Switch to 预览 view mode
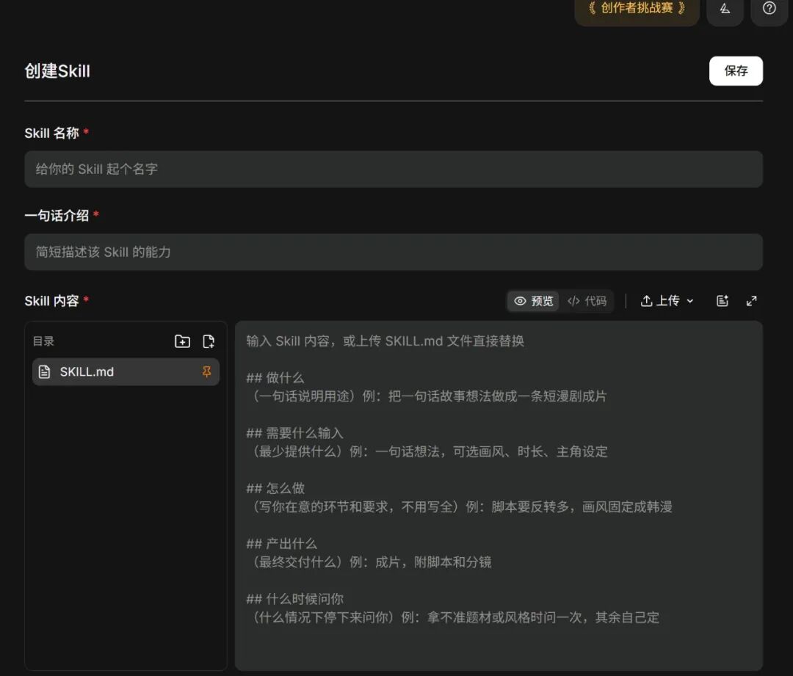 click(x=534, y=301)
